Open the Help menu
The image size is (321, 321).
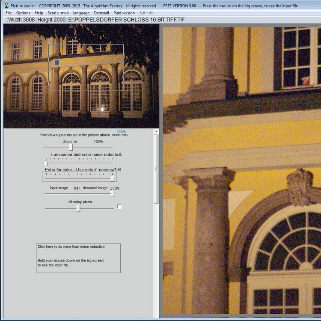point(39,13)
